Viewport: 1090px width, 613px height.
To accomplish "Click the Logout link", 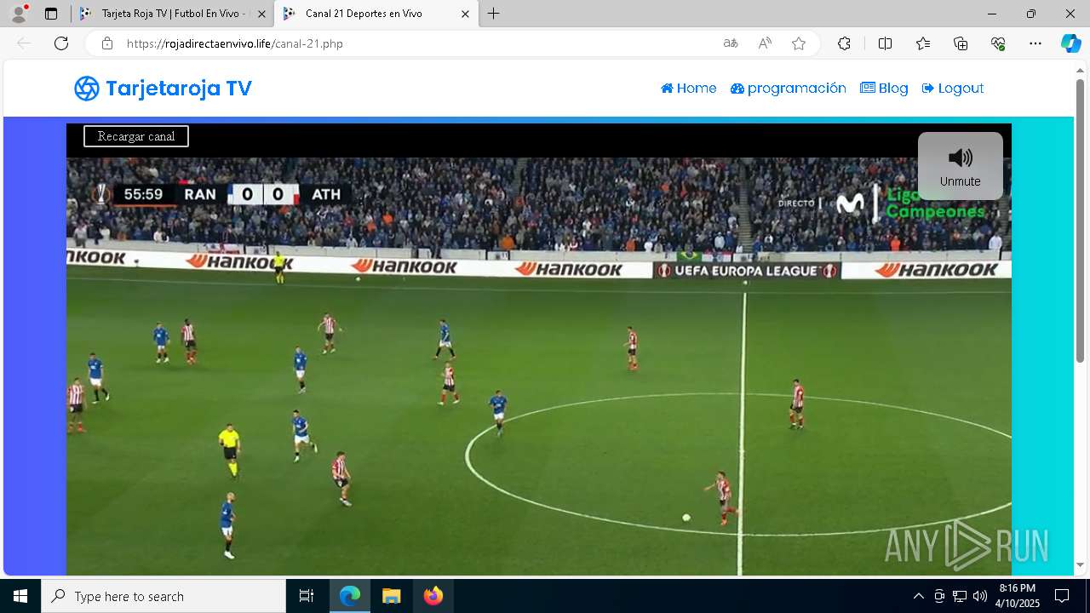I will point(953,89).
